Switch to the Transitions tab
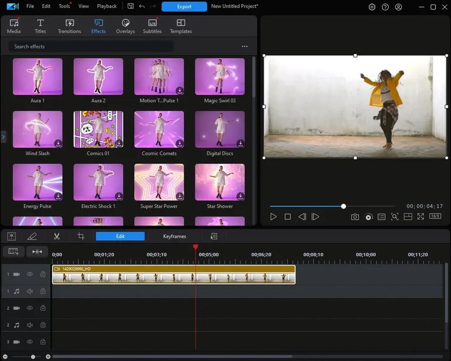Image resolution: width=451 pixels, height=361 pixels. pos(69,27)
